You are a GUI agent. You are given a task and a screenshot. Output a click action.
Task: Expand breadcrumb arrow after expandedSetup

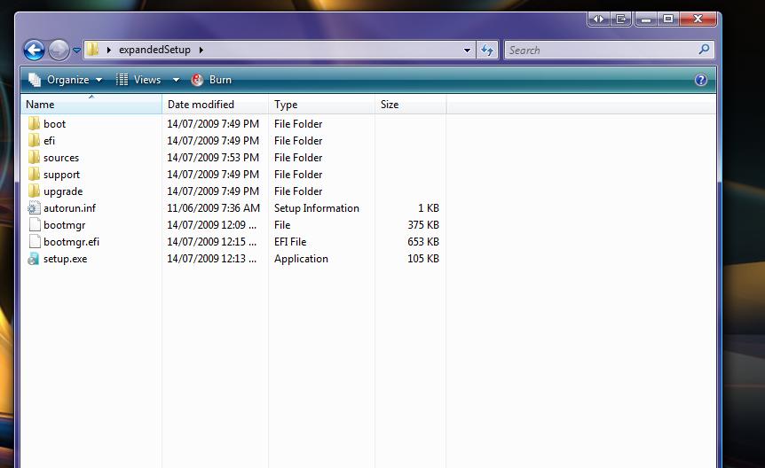pos(201,51)
